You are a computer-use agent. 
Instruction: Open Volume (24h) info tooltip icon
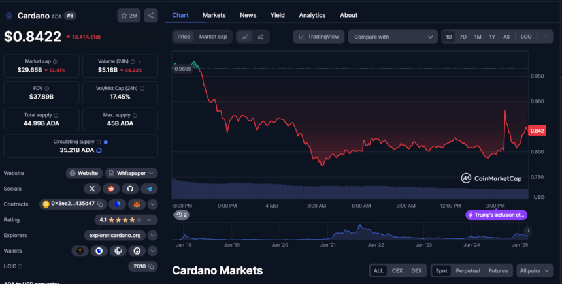133,61
